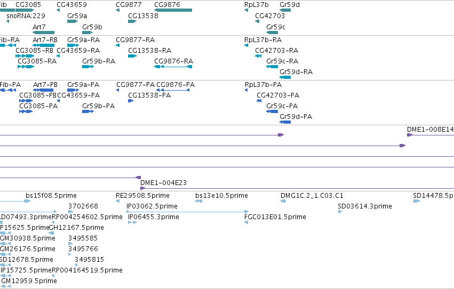Select the Gr59c-RA transcript

click(x=272, y=67)
